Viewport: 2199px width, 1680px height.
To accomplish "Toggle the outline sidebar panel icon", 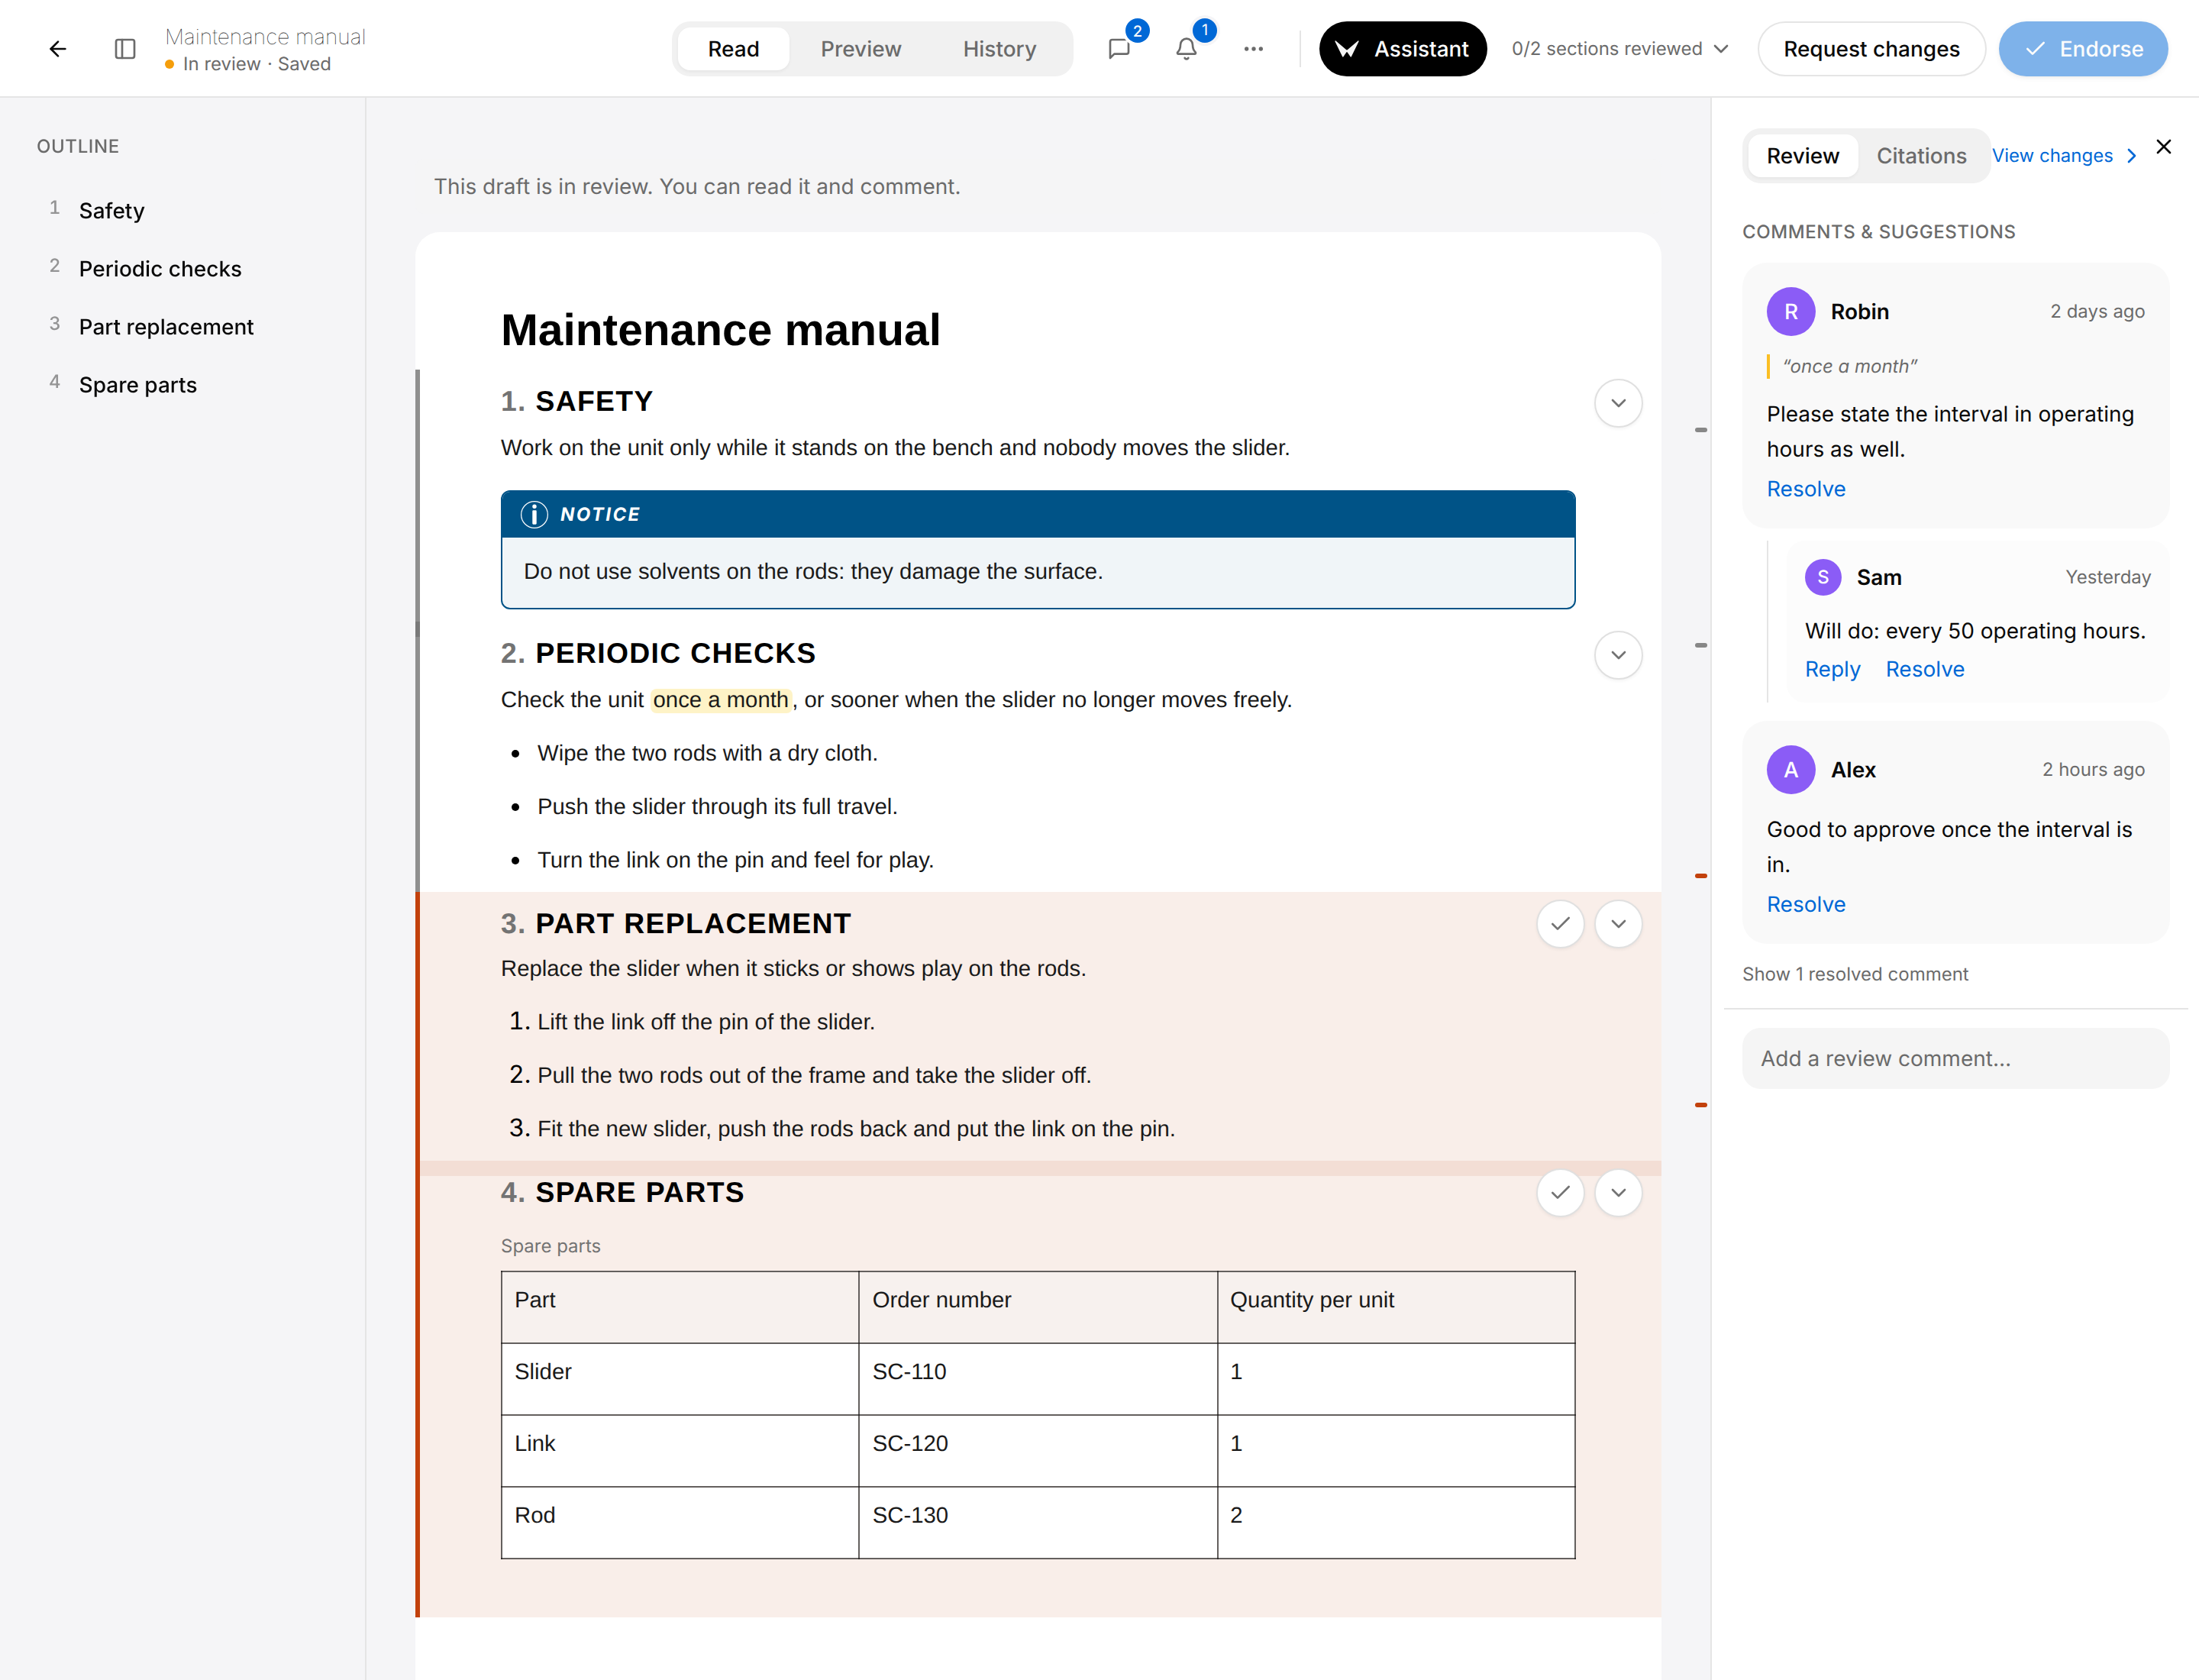I will [125, 48].
